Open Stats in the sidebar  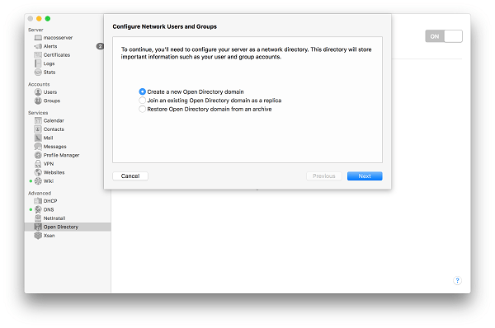(x=49, y=73)
